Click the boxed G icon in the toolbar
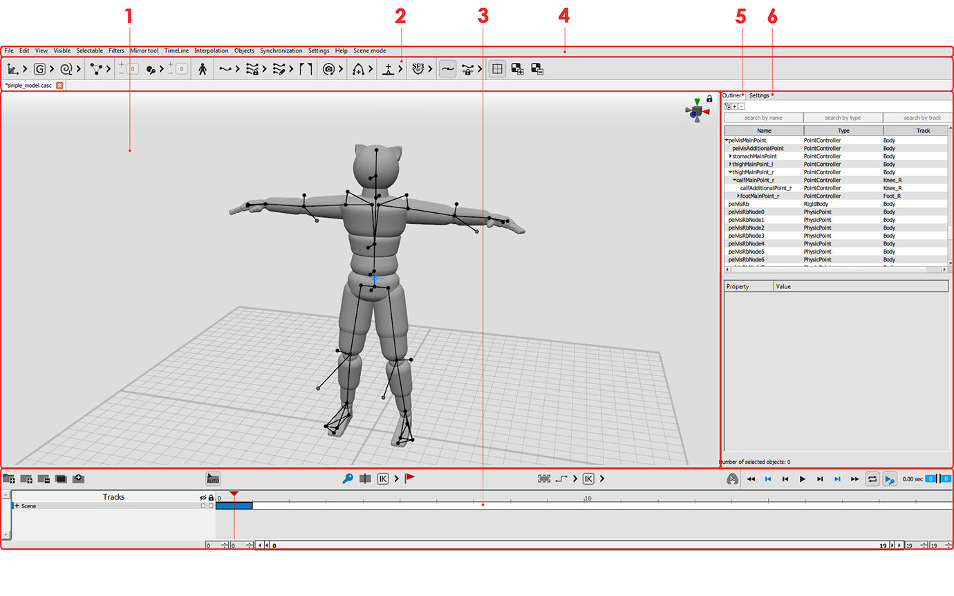 click(39, 69)
